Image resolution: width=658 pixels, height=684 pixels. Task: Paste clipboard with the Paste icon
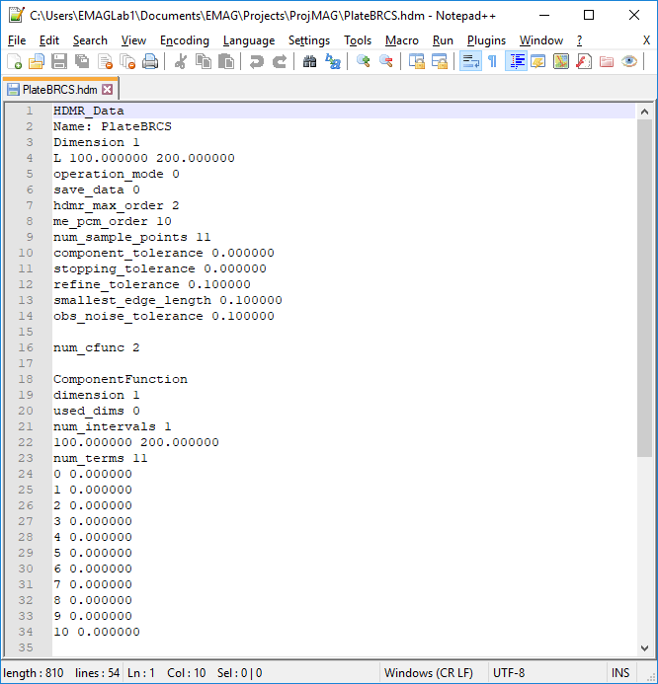[x=225, y=61]
